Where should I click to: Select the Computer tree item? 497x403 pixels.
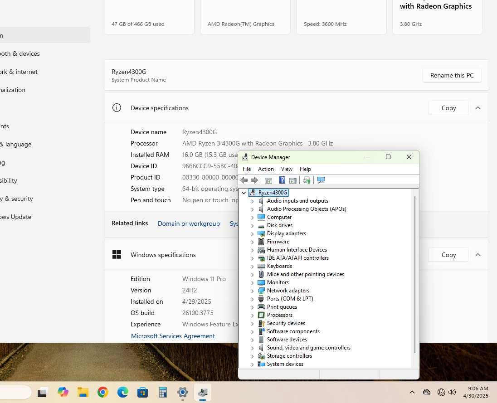(279, 217)
